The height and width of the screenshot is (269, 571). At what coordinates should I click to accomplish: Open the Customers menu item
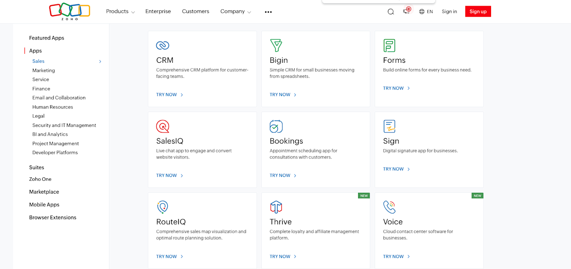point(195,11)
